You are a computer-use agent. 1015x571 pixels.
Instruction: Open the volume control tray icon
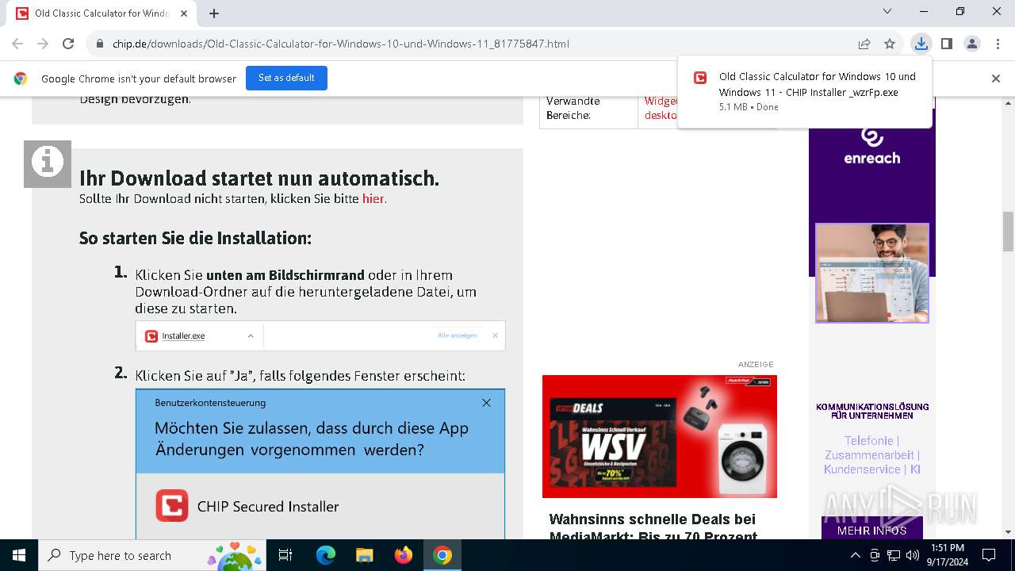913,555
